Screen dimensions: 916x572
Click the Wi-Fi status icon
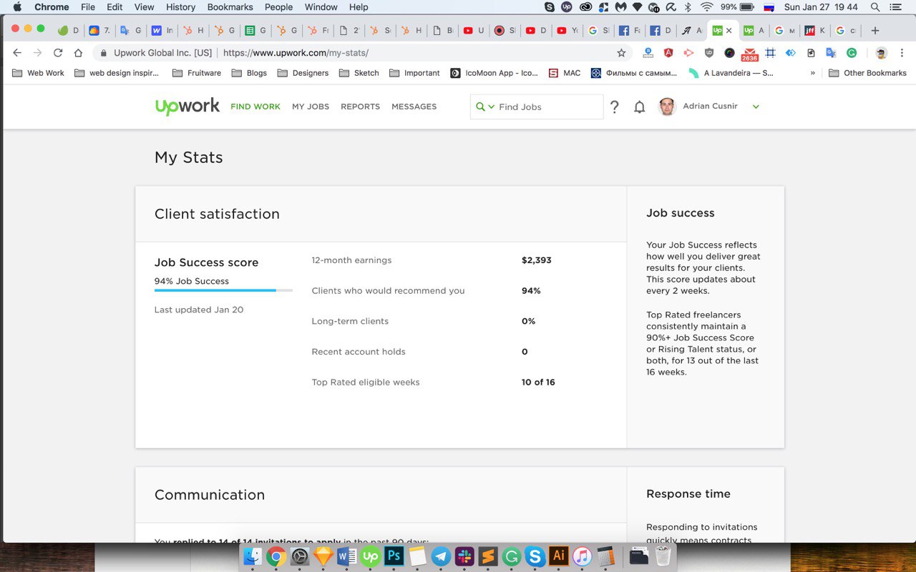[707, 7]
